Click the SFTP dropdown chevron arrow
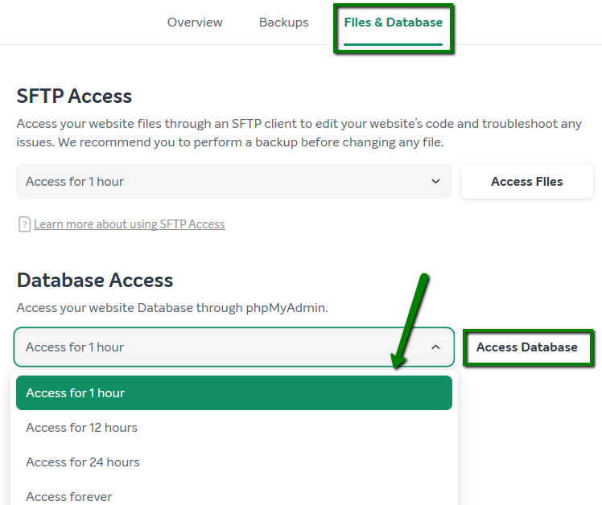The width and height of the screenshot is (602, 505). 435,181
